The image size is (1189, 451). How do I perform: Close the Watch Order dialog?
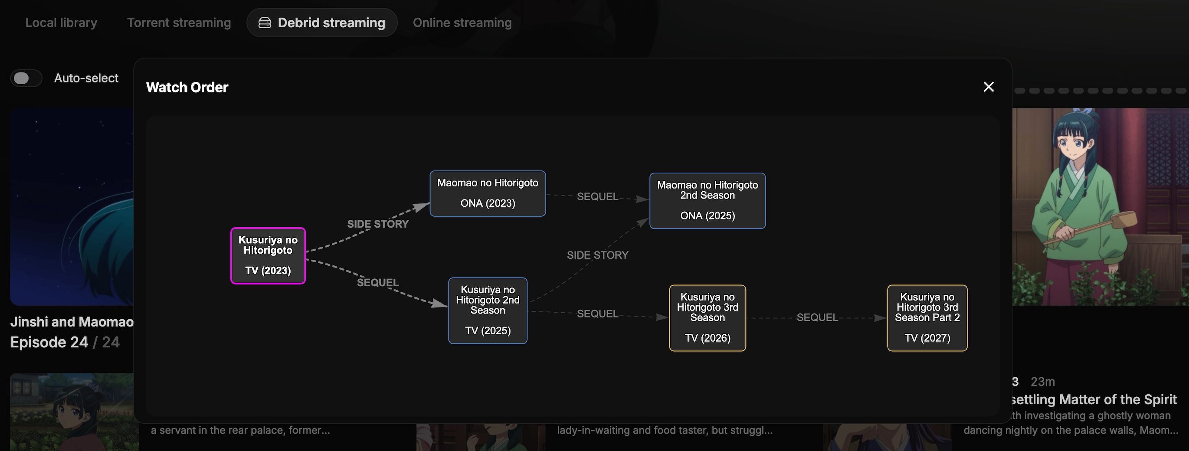[988, 87]
